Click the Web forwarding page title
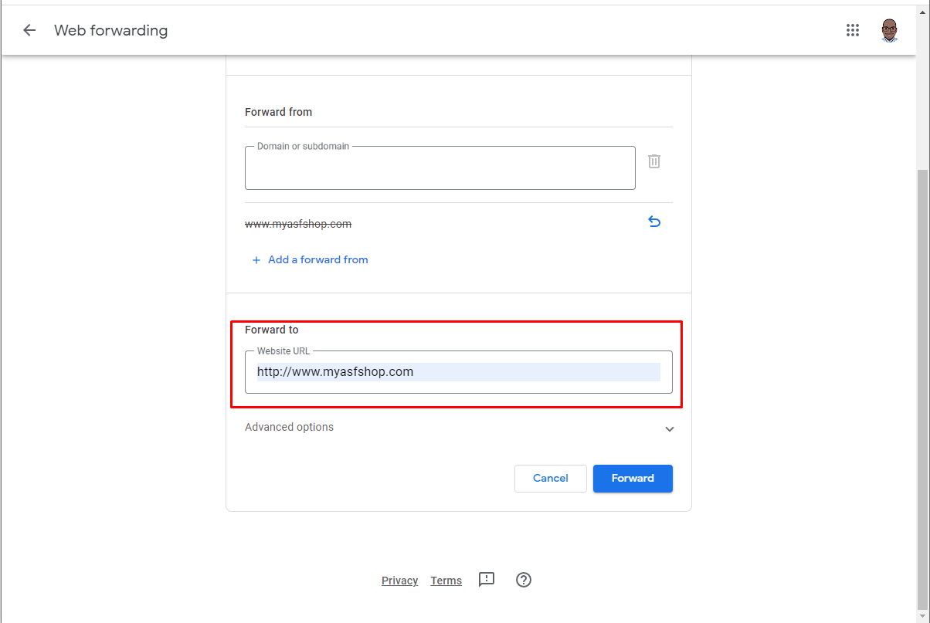 click(111, 31)
